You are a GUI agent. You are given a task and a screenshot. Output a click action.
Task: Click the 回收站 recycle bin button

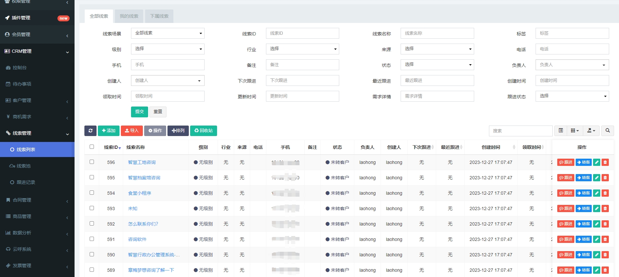pyautogui.click(x=204, y=130)
